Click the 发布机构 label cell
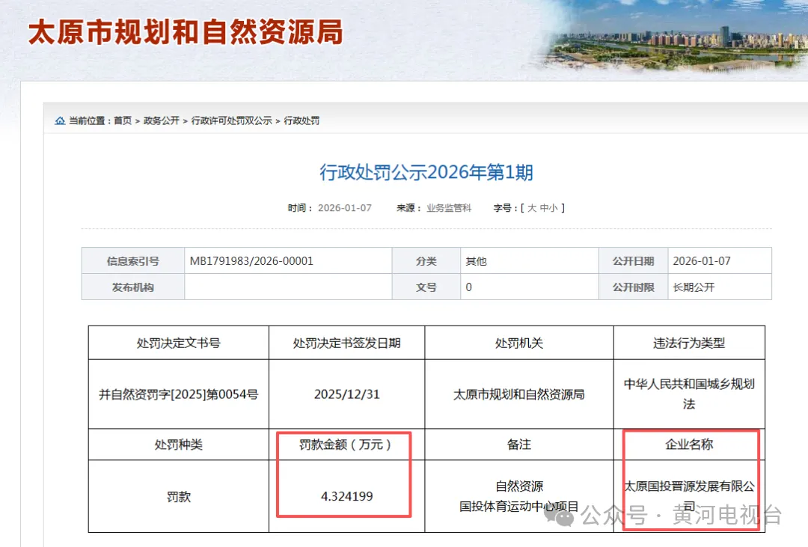This screenshot has width=808, height=547. pos(133,287)
